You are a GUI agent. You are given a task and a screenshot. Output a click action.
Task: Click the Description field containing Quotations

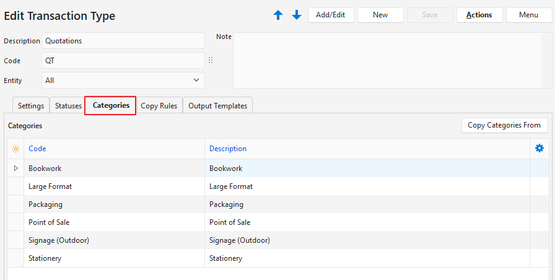[123, 41]
